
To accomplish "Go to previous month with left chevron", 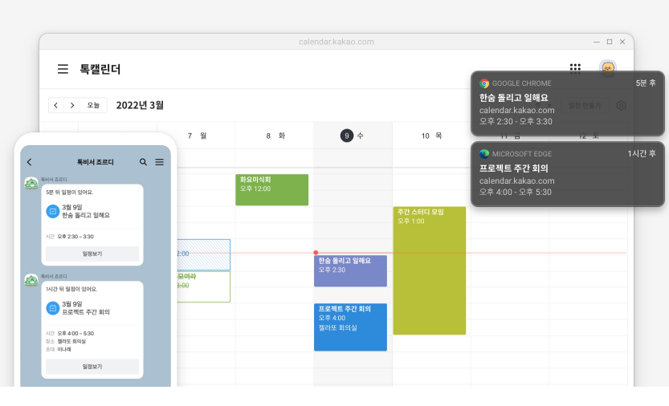I will [x=56, y=105].
